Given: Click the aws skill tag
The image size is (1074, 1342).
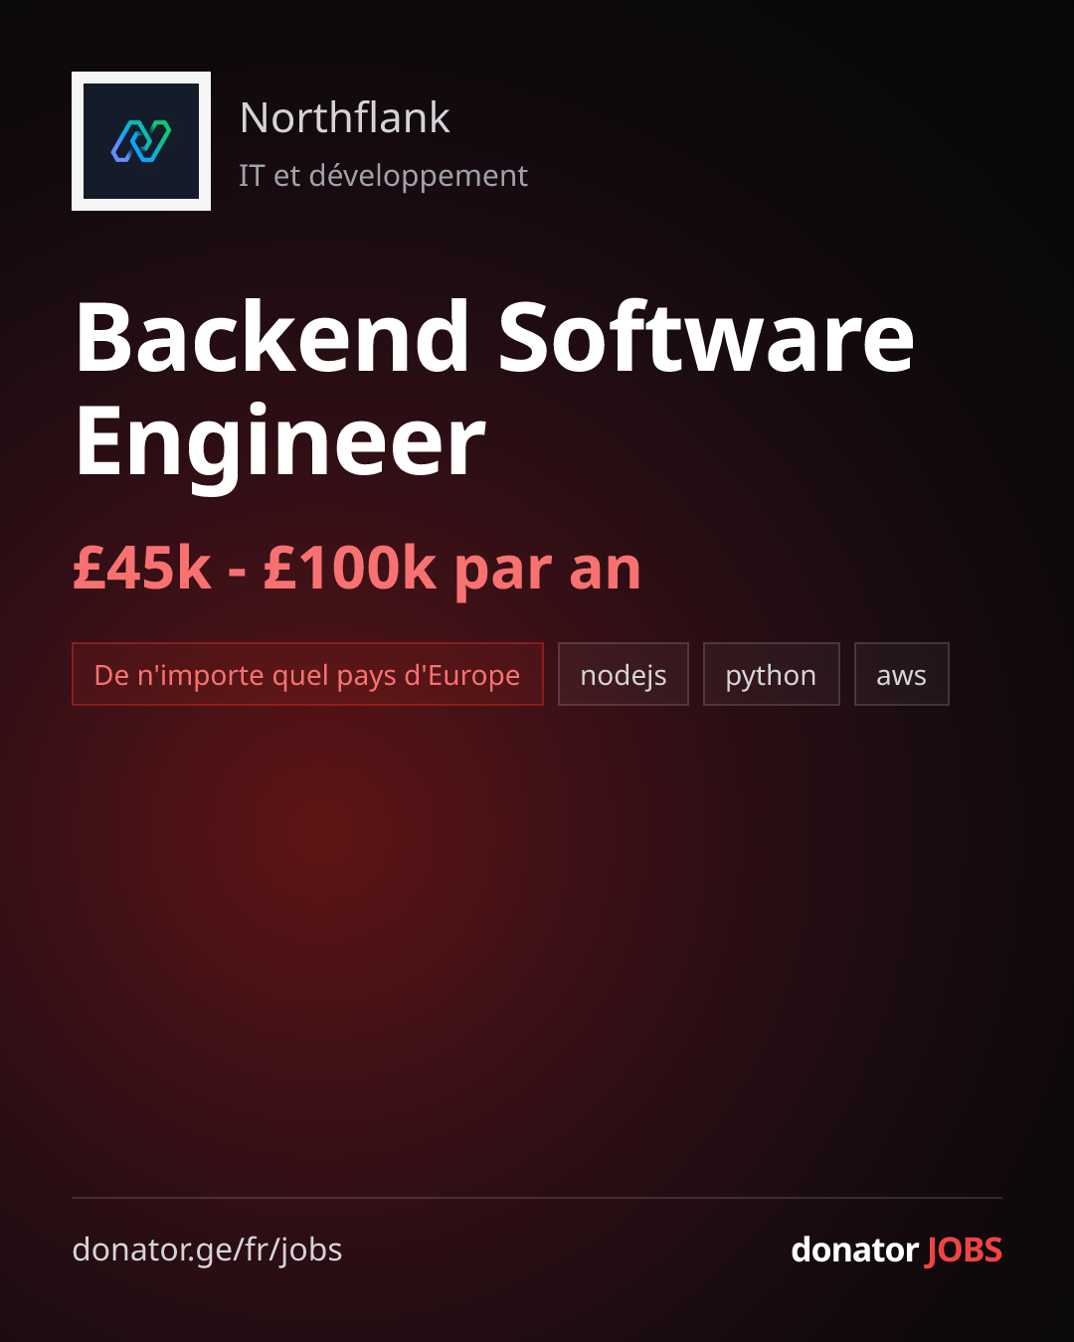Looking at the screenshot, I should pos(902,674).
